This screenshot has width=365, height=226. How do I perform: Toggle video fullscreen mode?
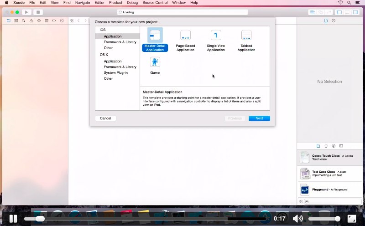coord(352,219)
